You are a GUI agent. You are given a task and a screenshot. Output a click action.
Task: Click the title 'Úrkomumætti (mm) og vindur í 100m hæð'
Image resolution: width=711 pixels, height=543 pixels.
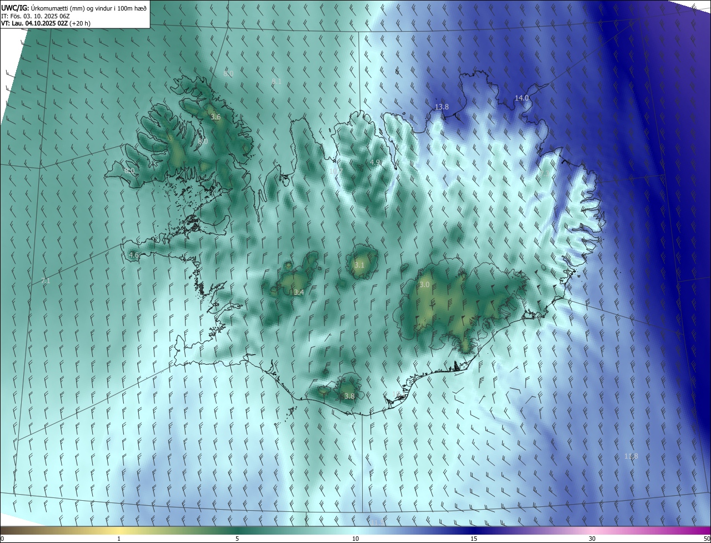click(88, 7)
